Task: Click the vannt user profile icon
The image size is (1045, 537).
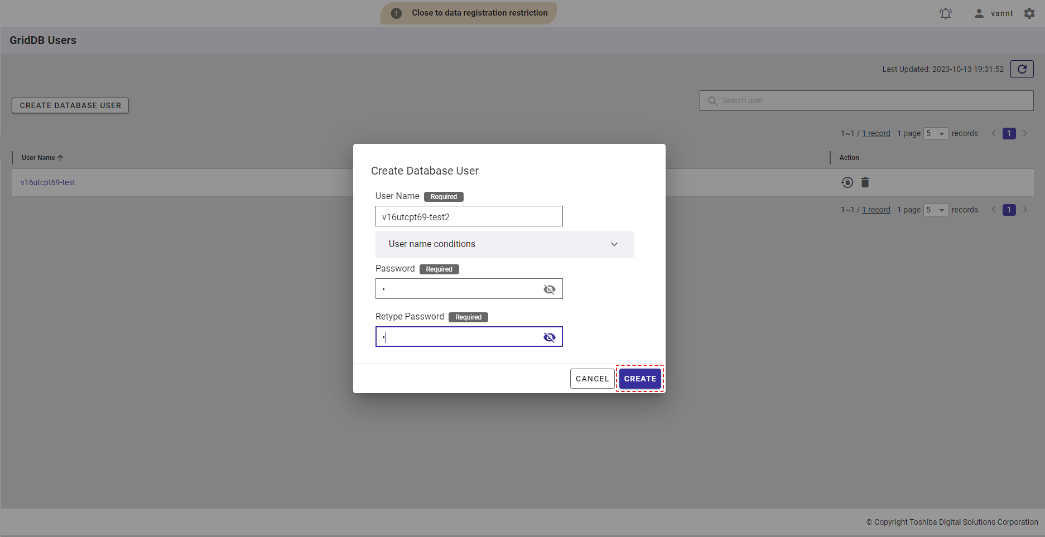Action: (979, 13)
